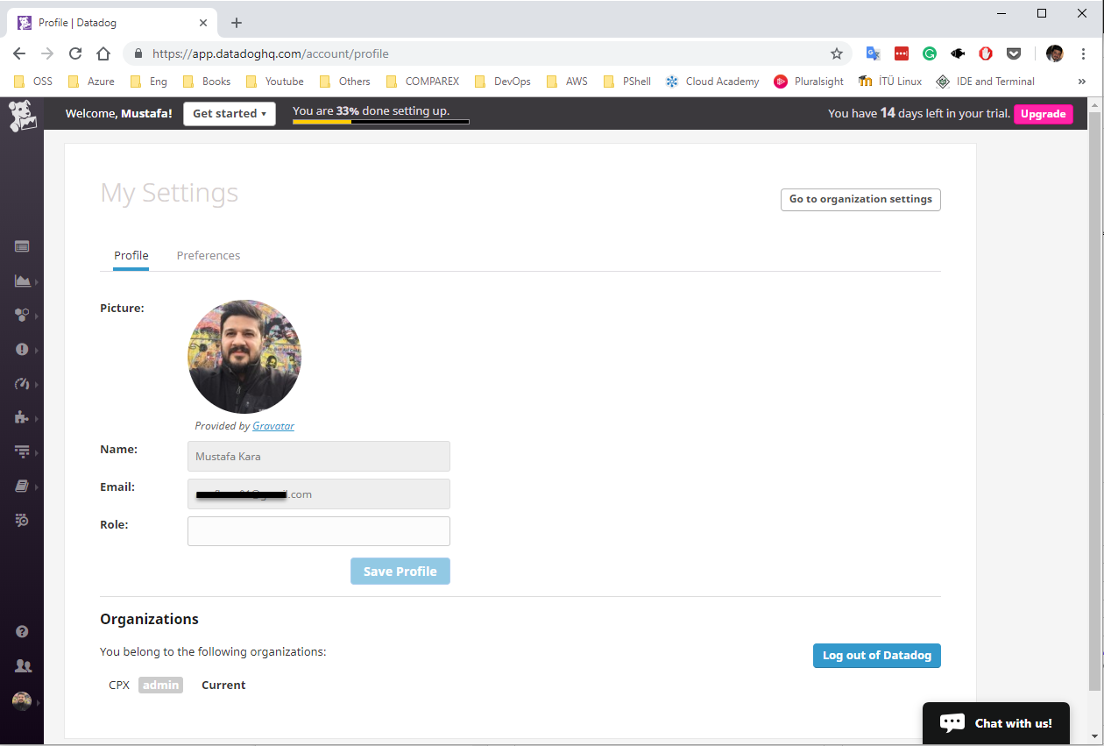This screenshot has height=746, width=1104.
Task: Open the sidebar user avatar menu
Action: [x=22, y=701]
